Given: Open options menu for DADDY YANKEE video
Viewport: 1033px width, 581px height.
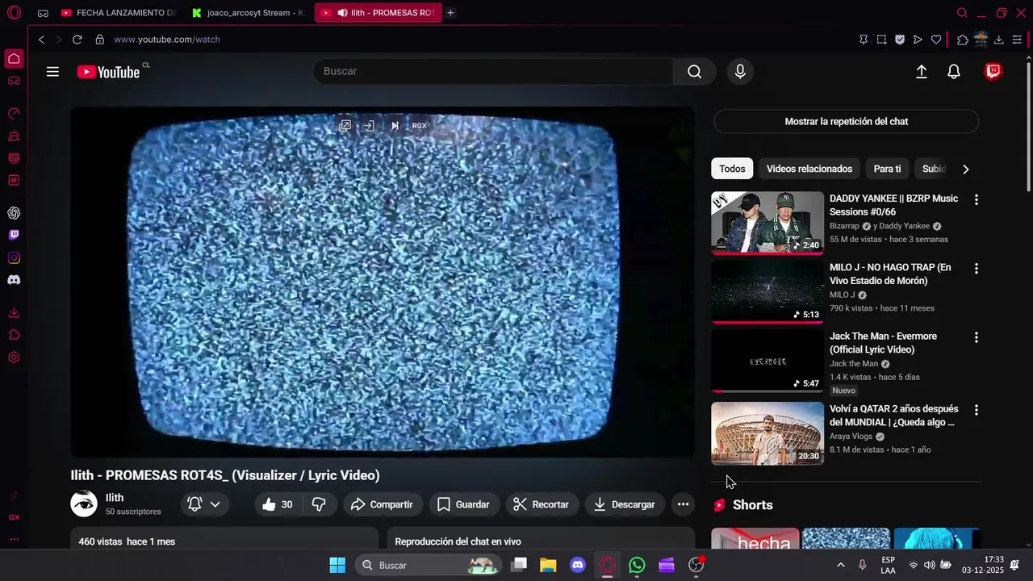Looking at the screenshot, I should [976, 199].
